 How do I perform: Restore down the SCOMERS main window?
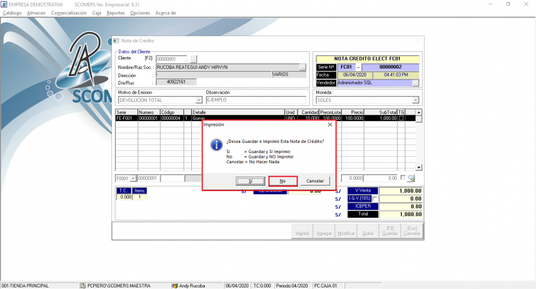tap(508, 4)
